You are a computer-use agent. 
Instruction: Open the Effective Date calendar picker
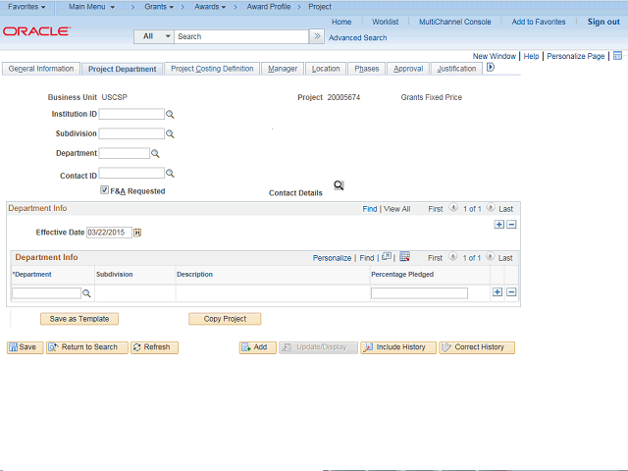[x=137, y=233]
